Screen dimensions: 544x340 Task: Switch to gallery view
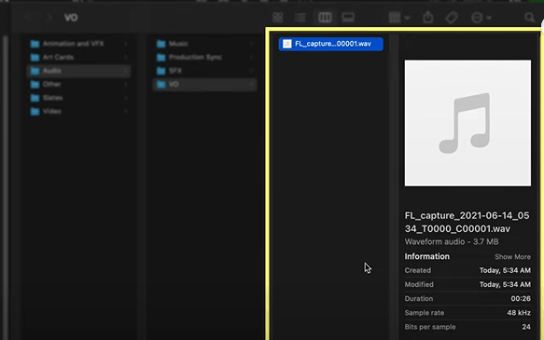pyautogui.click(x=348, y=18)
